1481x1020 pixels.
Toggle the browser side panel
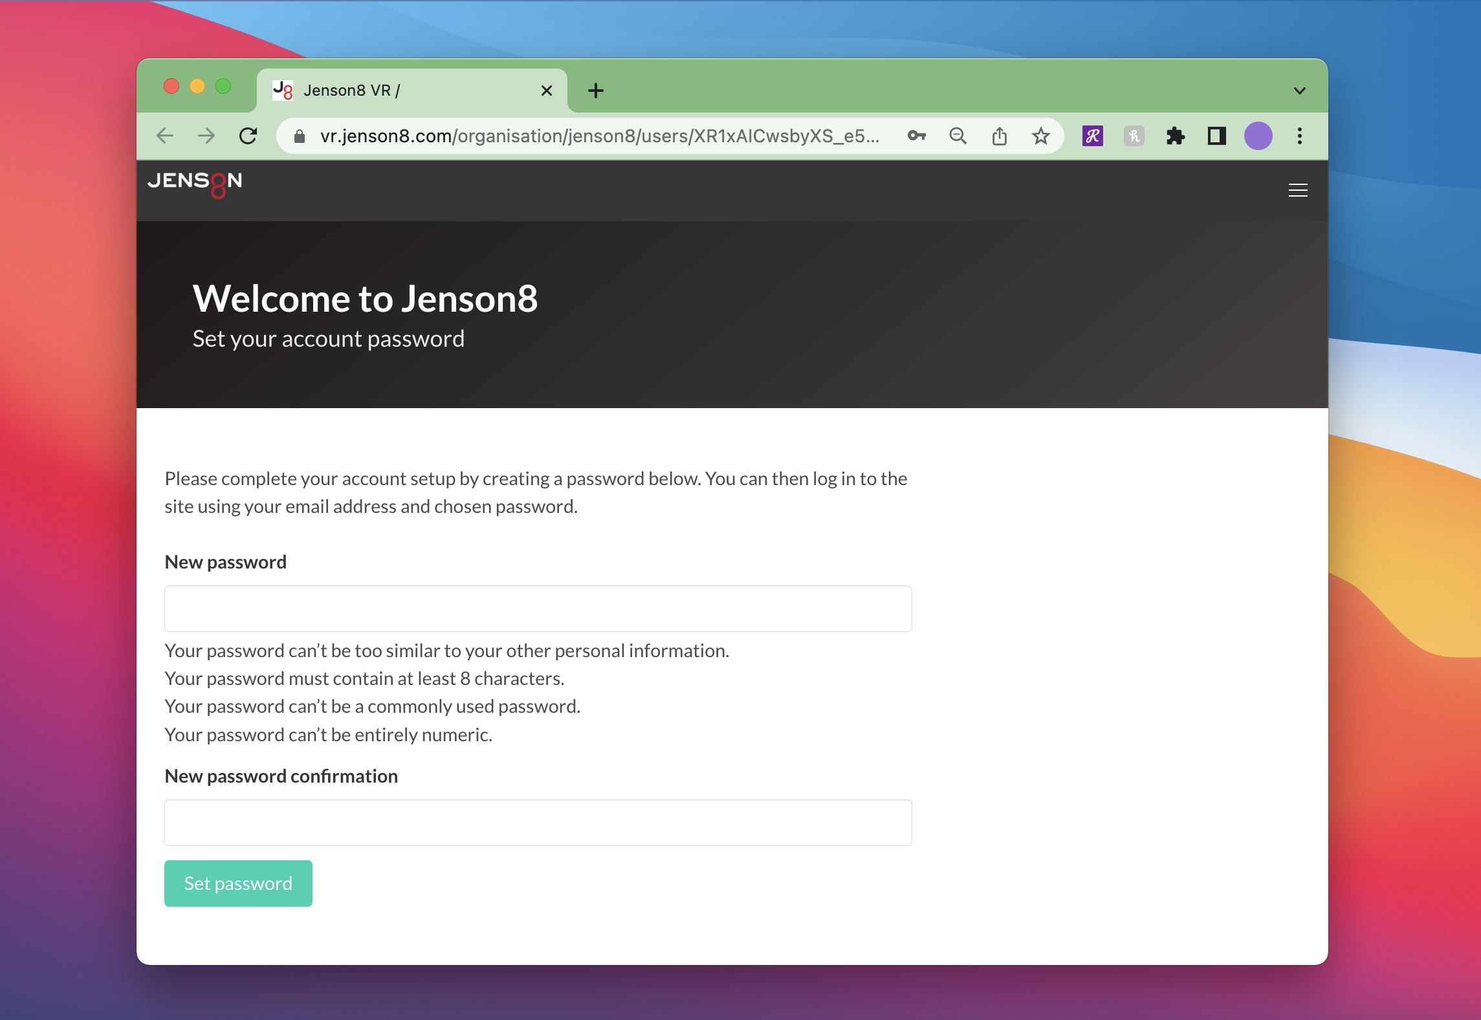click(x=1217, y=136)
